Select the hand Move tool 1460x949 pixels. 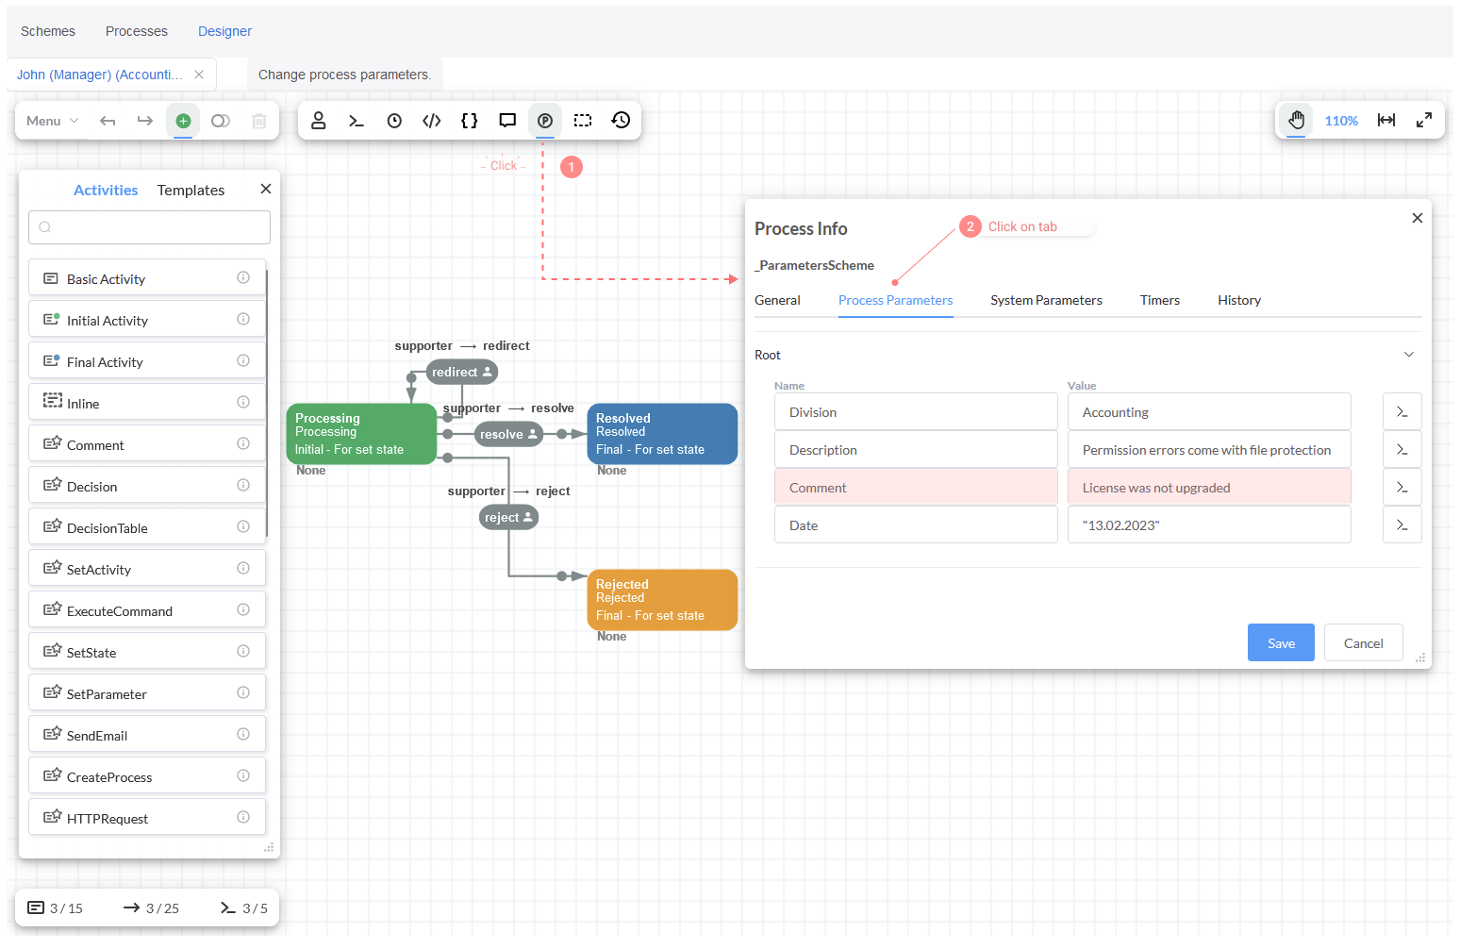pyautogui.click(x=1297, y=120)
